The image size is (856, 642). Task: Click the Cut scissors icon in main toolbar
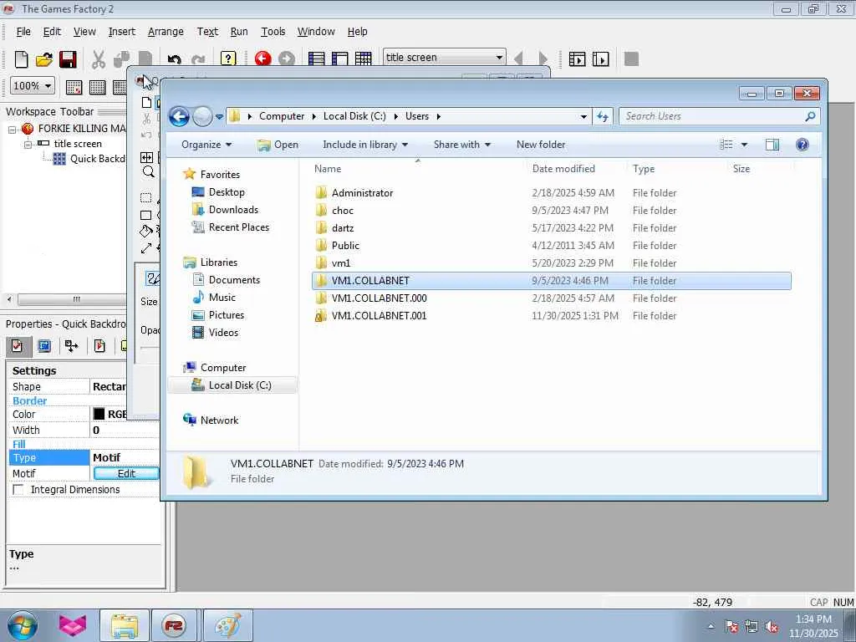click(99, 59)
